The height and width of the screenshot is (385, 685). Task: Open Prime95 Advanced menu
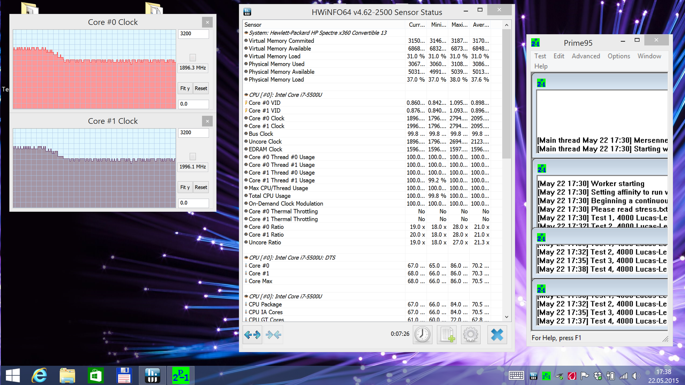click(585, 56)
